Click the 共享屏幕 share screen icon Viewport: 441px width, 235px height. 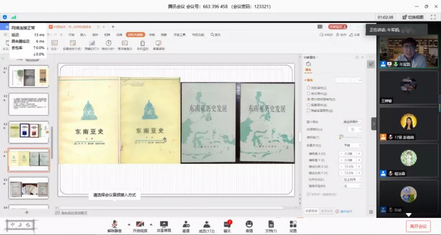(164, 226)
